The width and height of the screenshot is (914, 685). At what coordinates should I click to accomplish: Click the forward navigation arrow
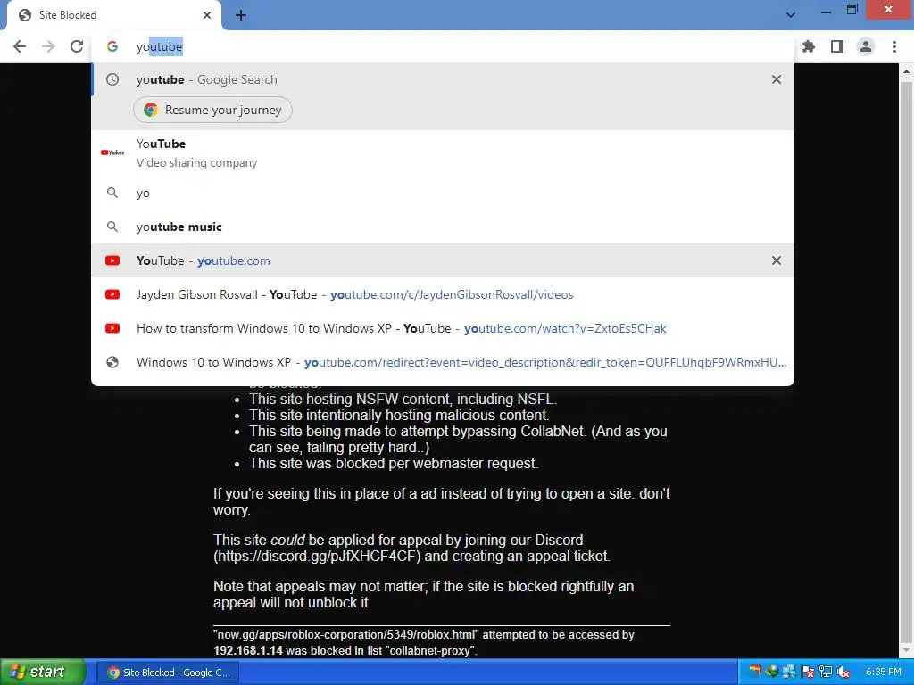[x=48, y=46]
